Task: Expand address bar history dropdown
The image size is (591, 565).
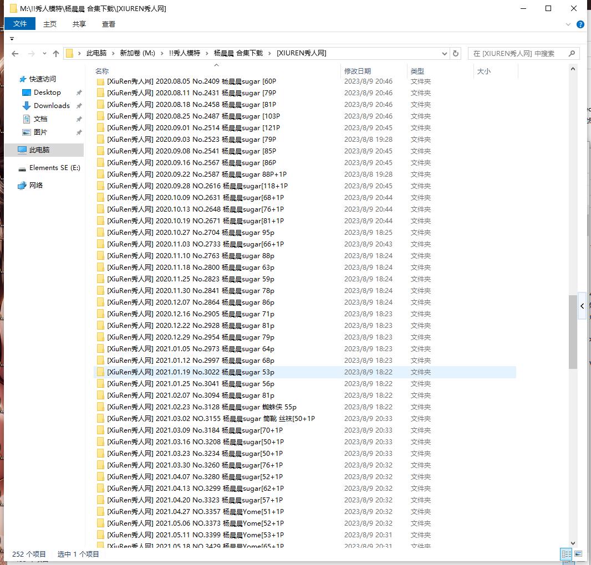Action: 445,54
